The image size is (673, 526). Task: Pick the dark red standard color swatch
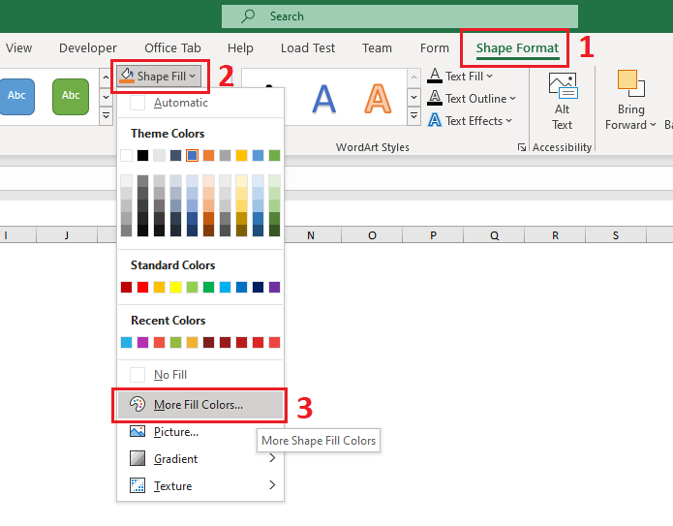pos(126,287)
